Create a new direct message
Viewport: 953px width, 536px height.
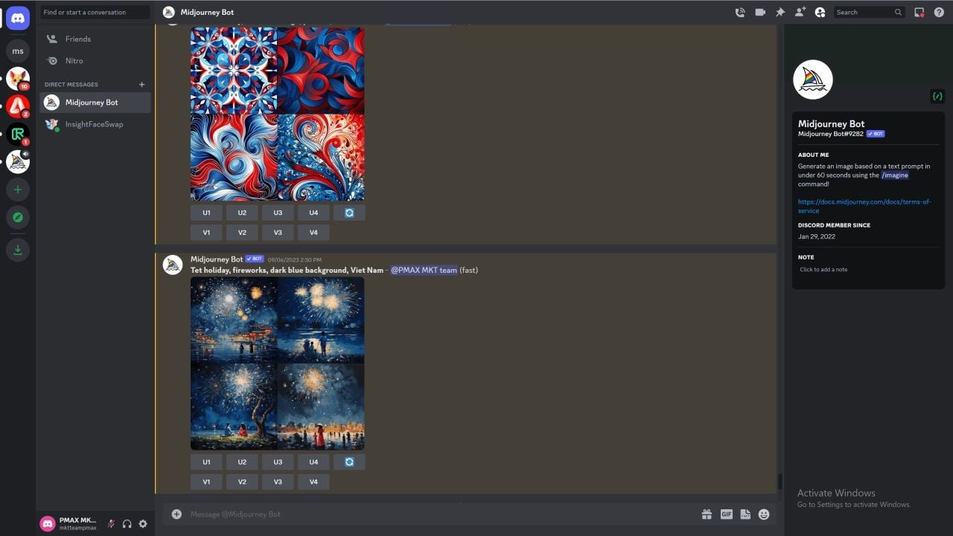point(141,84)
